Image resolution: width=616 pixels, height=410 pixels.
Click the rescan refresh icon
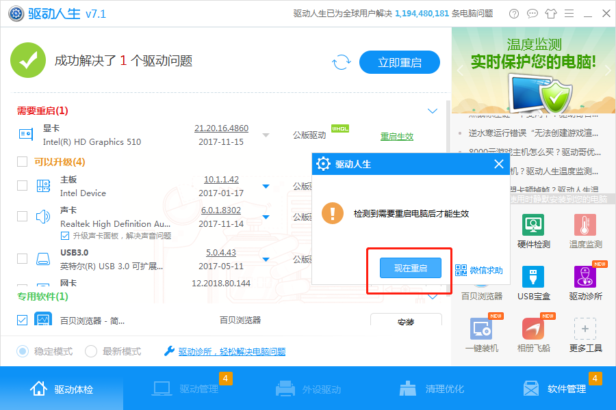[342, 61]
